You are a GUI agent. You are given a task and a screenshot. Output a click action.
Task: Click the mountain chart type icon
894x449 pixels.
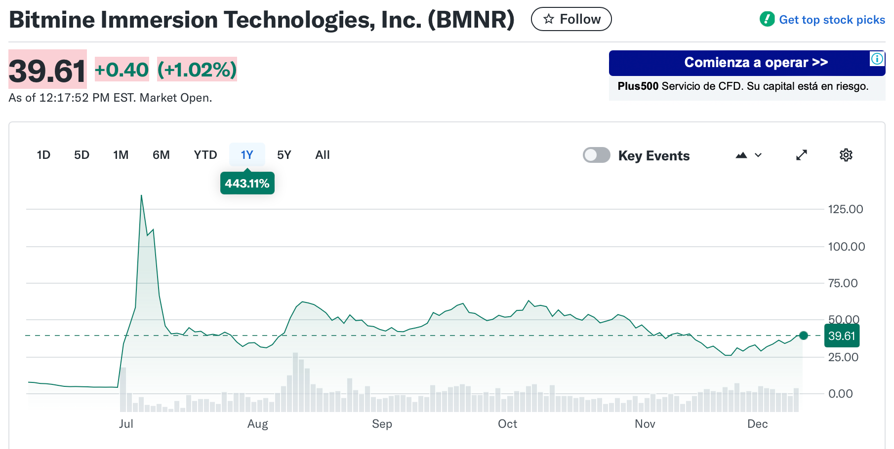coord(741,155)
